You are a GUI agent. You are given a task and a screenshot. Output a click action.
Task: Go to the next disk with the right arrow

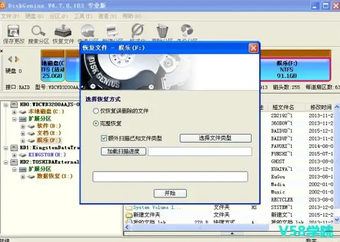tap(17, 59)
